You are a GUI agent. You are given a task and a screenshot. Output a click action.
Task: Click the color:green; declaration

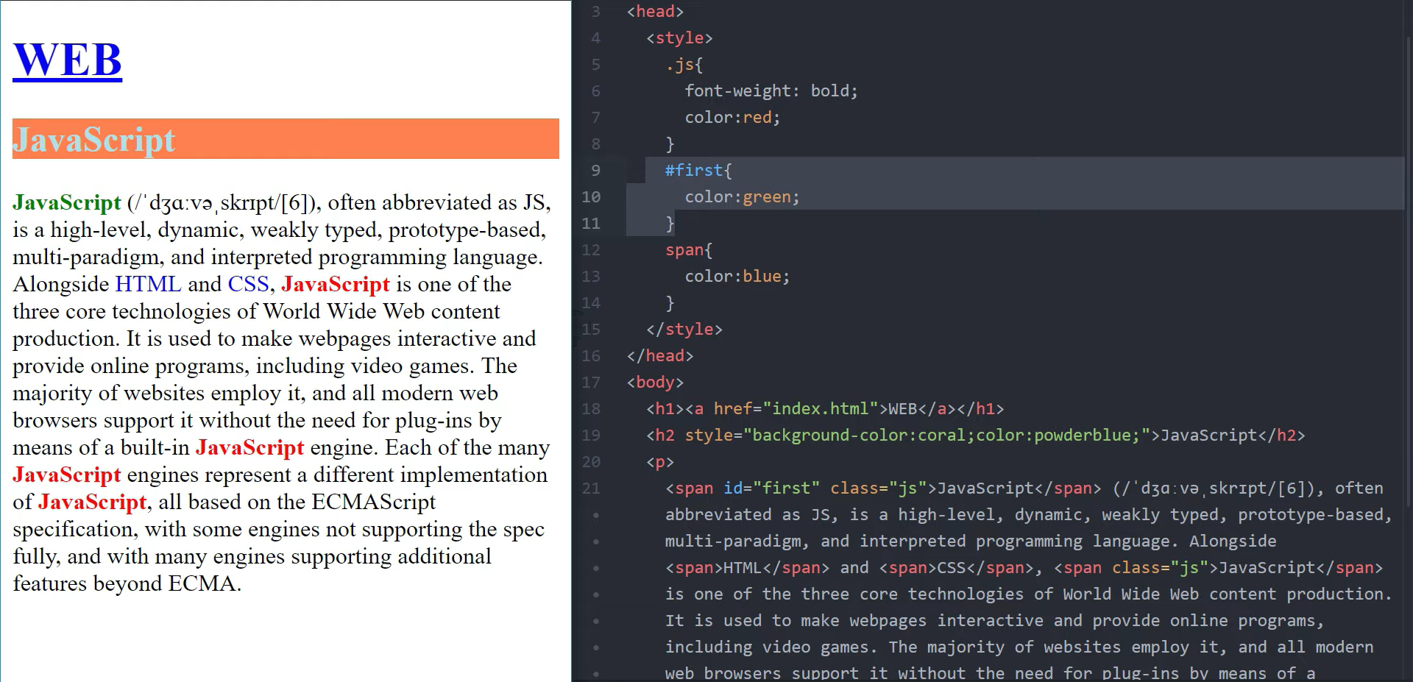coord(742,197)
